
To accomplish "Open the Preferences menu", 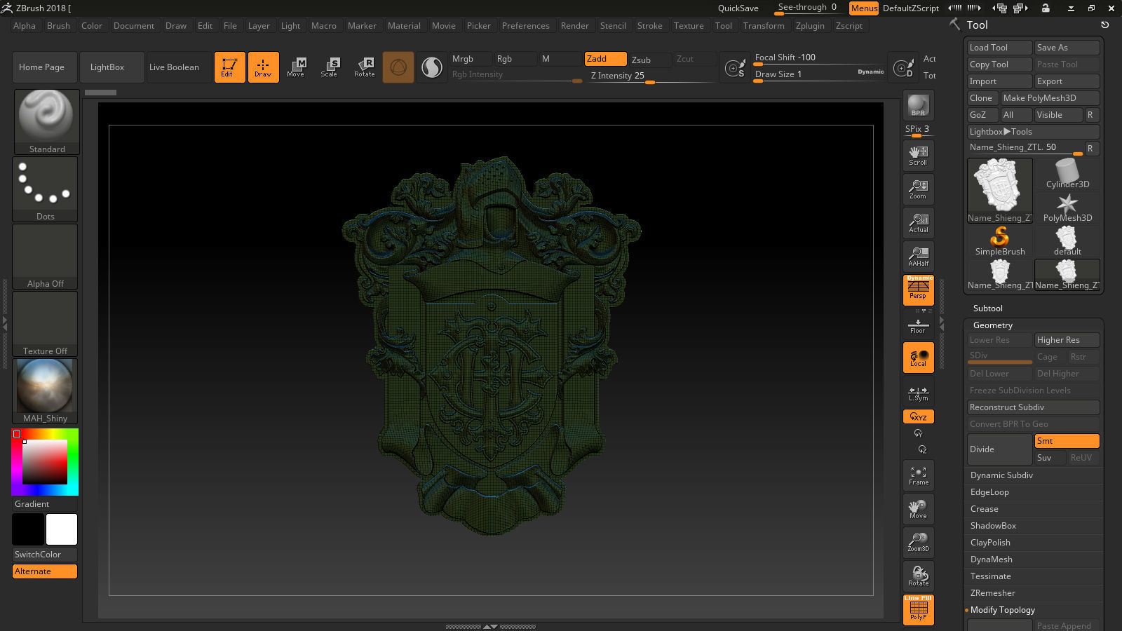I will pyautogui.click(x=525, y=26).
